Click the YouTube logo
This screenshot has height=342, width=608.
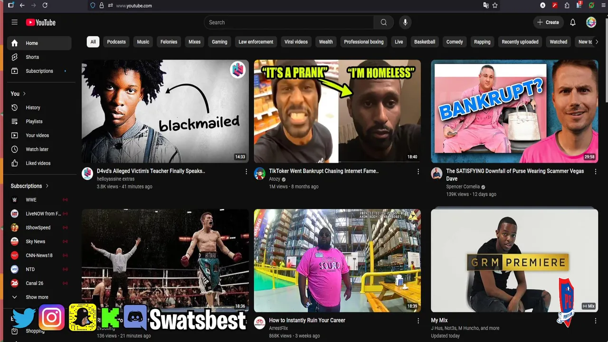[x=40, y=22]
